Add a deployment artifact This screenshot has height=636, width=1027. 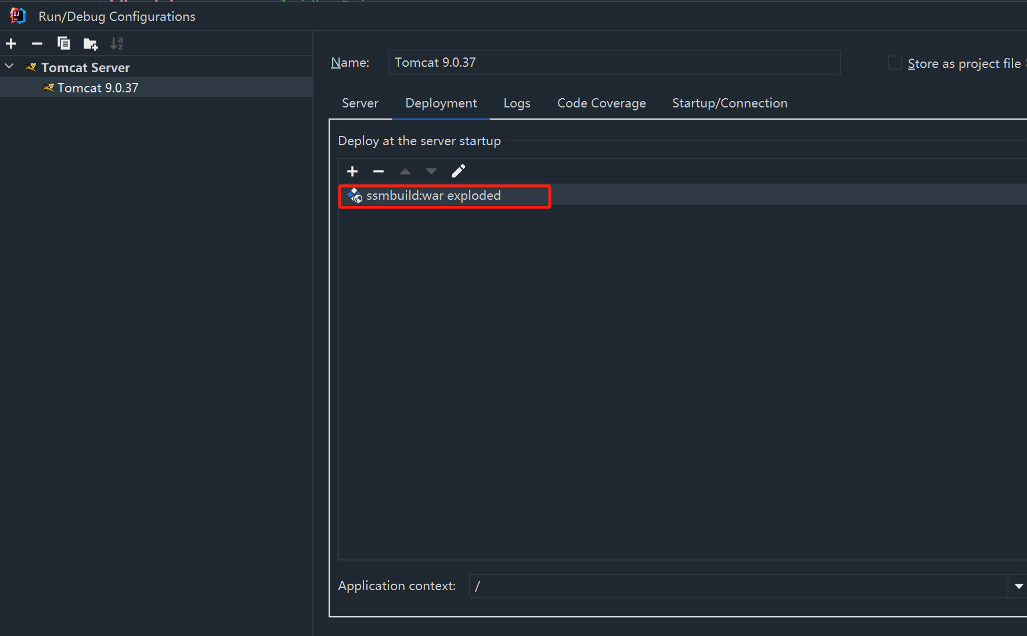pyautogui.click(x=352, y=171)
